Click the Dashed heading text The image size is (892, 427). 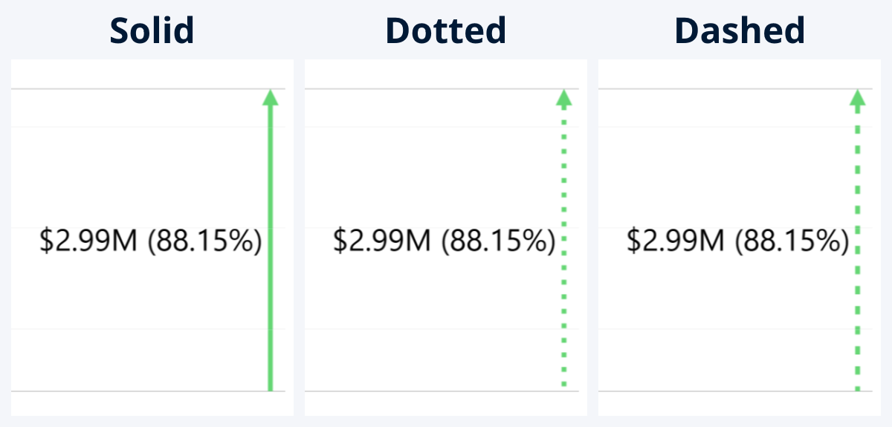(x=740, y=31)
